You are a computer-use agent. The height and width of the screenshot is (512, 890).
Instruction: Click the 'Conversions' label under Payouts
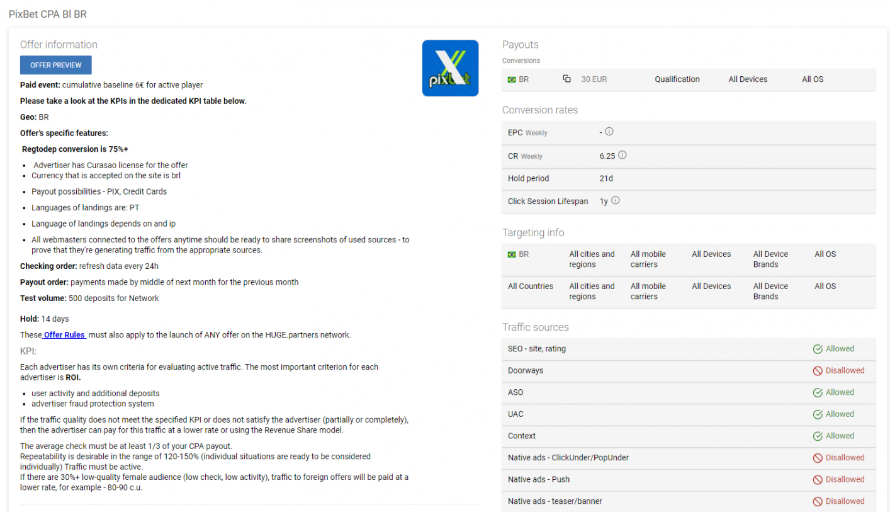pyautogui.click(x=521, y=60)
